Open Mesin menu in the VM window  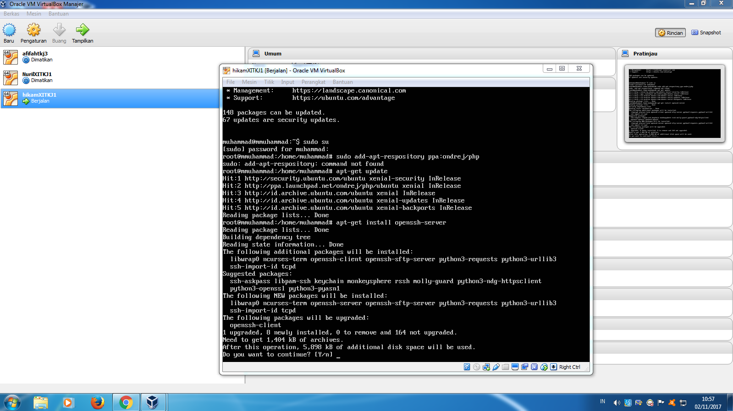pos(249,82)
